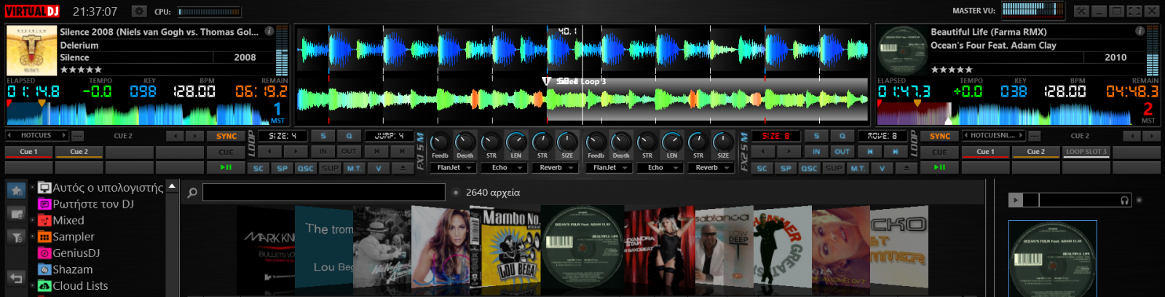
Task: Click into the browser search field
Action: pos(323,192)
